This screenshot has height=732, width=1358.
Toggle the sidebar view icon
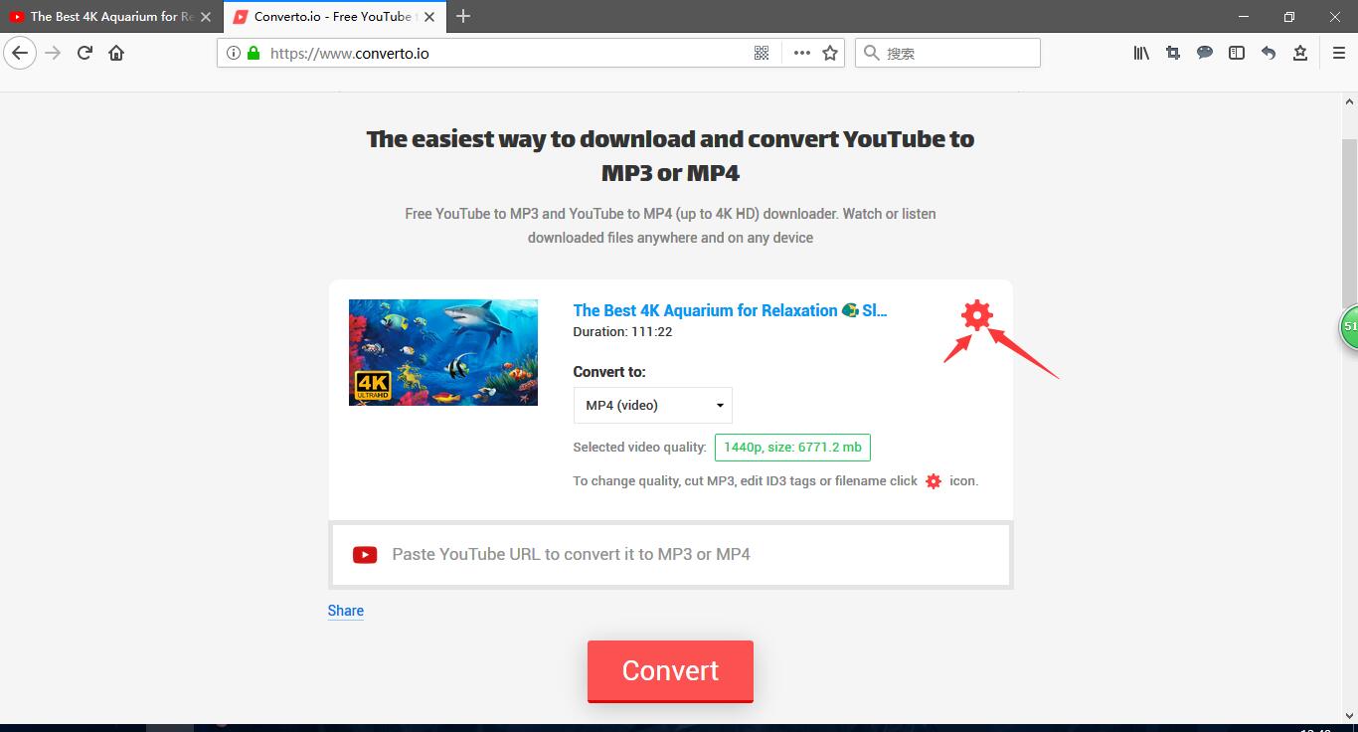pos(1237,53)
